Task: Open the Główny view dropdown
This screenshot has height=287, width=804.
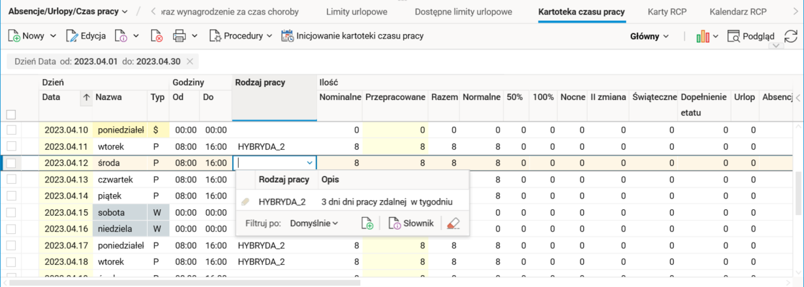Action: coord(649,37)
